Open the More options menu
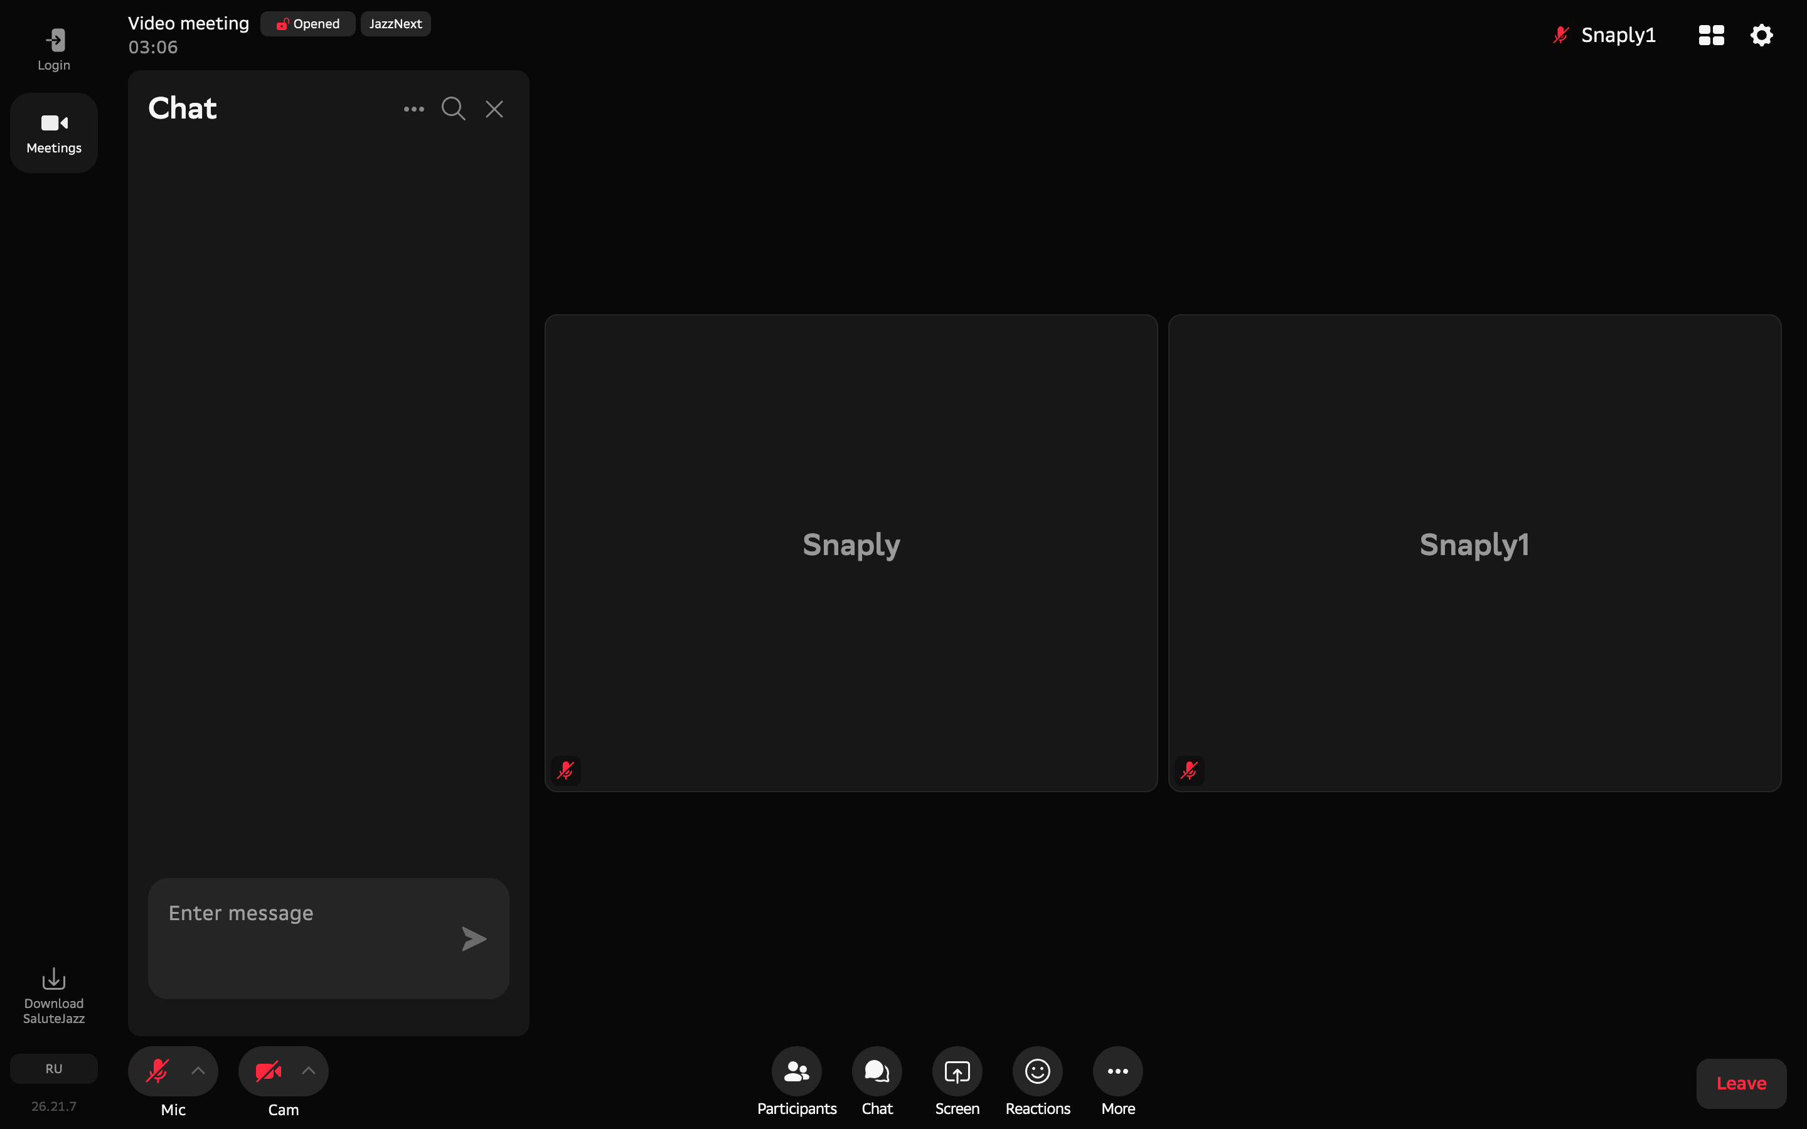The height and width of the screenshot is (1129, 1807). (1118, 1081)
